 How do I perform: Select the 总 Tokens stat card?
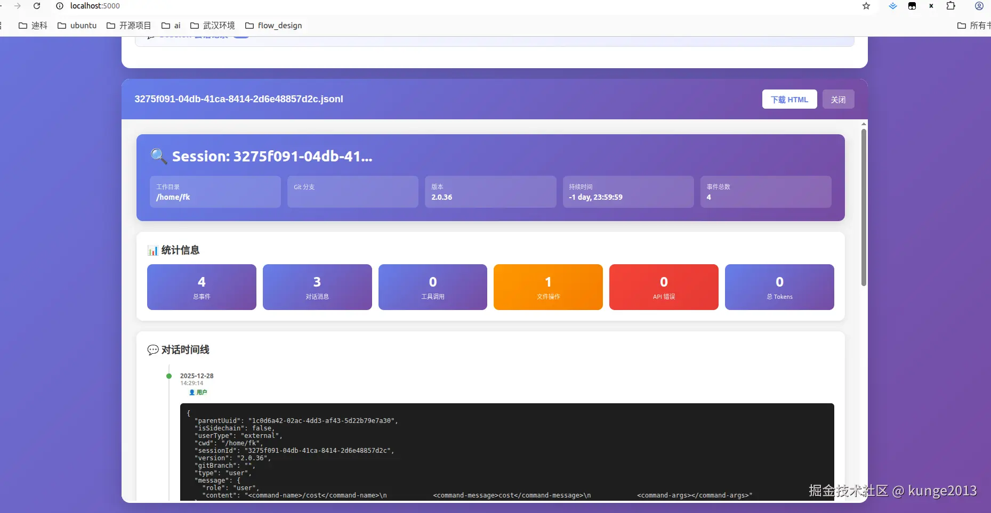tap(779, 287)
